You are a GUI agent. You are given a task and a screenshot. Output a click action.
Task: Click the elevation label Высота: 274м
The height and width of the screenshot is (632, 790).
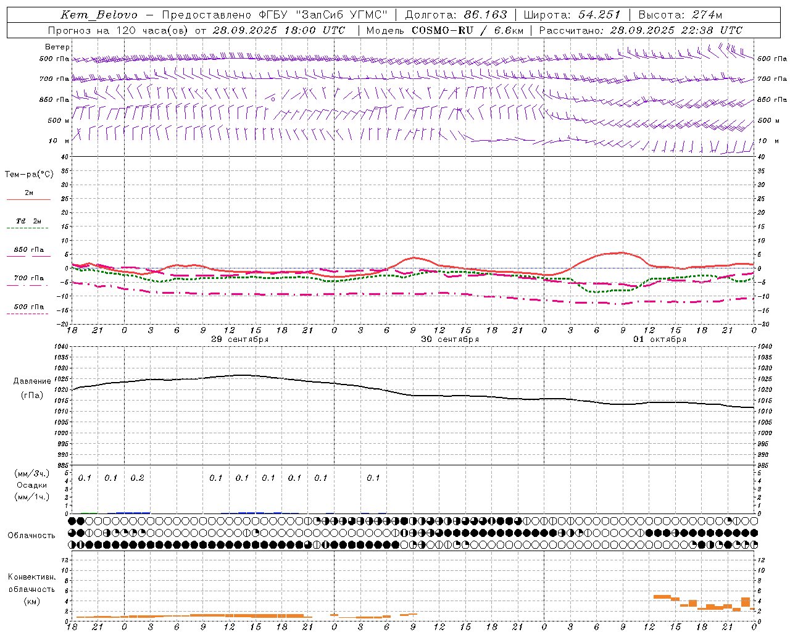click(680, 15)
